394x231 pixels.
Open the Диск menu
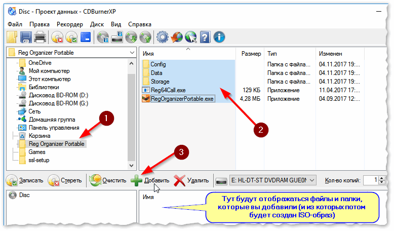pos(97,24)
